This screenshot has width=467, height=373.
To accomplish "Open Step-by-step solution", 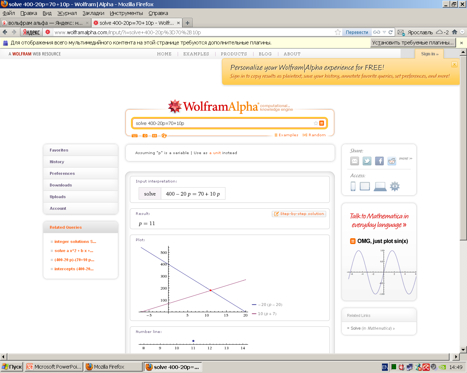I will (299, 214).
